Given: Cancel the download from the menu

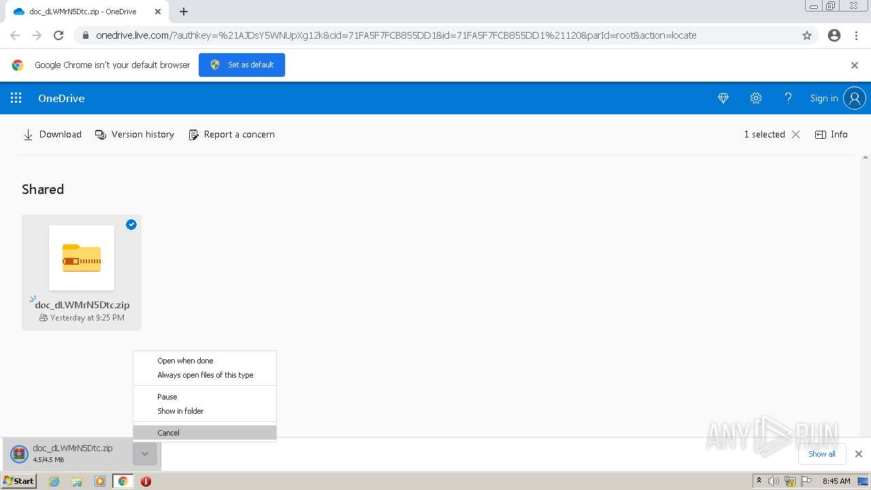Looking at the screenshot, I should (205, 433).
